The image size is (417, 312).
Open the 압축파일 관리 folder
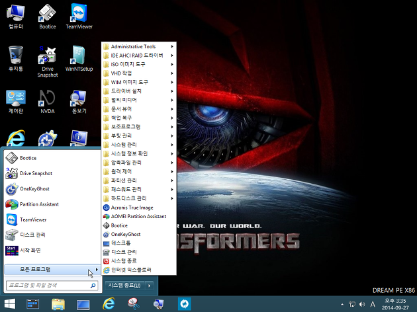(x=139, y=163)
